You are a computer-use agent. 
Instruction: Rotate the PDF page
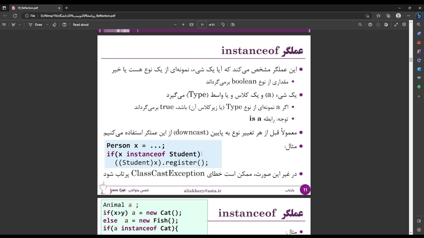pyautogui.click(x=223, y=24)
